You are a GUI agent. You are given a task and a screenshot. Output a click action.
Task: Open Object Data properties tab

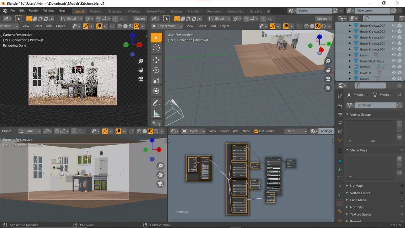340,203
